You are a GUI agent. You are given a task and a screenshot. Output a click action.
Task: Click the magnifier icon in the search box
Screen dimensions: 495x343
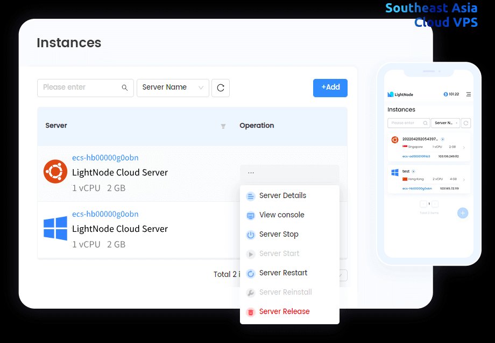click(124, 87)
